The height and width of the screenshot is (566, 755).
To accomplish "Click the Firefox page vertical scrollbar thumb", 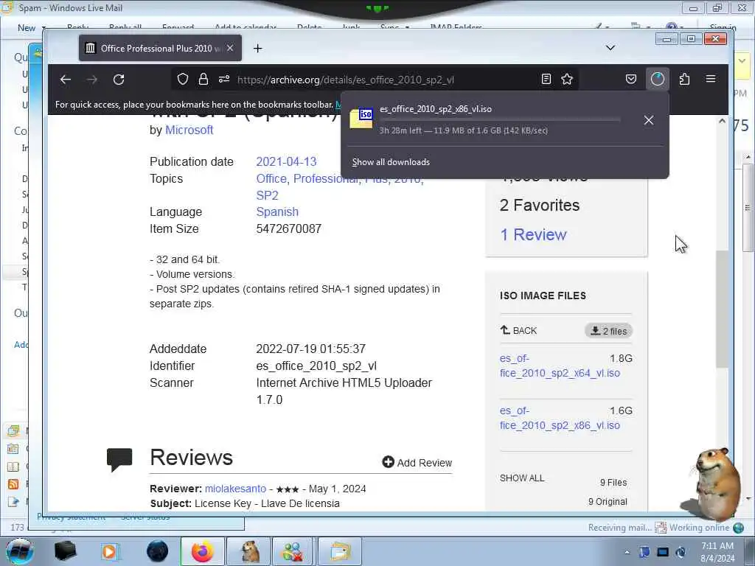I will (x=722, y=309).
